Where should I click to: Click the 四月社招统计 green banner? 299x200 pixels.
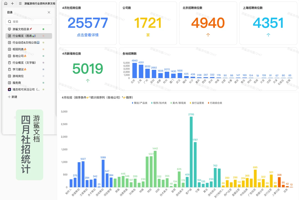tap(30, 145)
